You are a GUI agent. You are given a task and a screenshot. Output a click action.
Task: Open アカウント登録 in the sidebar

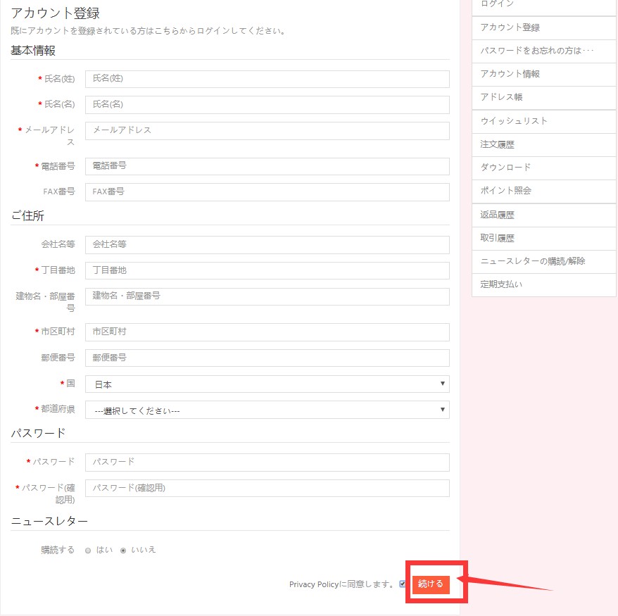coord(544,27)
